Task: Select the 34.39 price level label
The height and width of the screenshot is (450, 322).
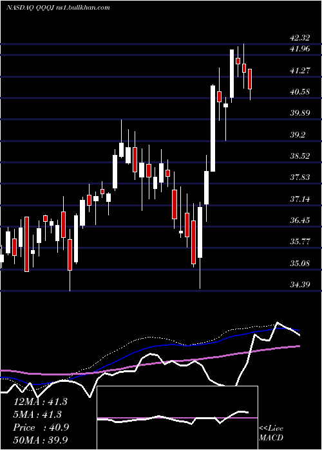Action: click(300, 285)
